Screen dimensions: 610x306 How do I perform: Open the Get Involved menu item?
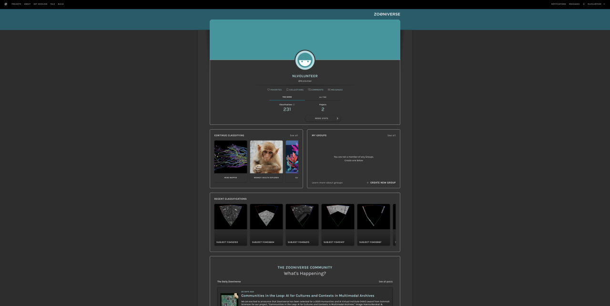41,4
